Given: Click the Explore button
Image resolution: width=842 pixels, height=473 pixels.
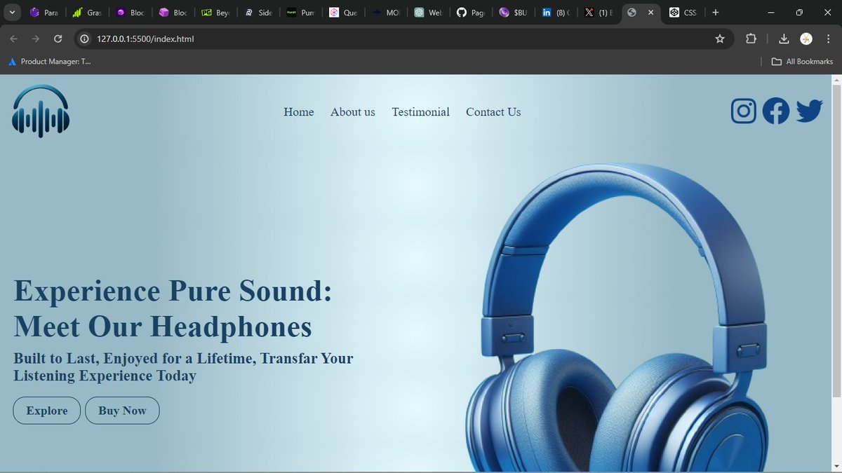Looking at the screenshot, I should pos(47,411).
